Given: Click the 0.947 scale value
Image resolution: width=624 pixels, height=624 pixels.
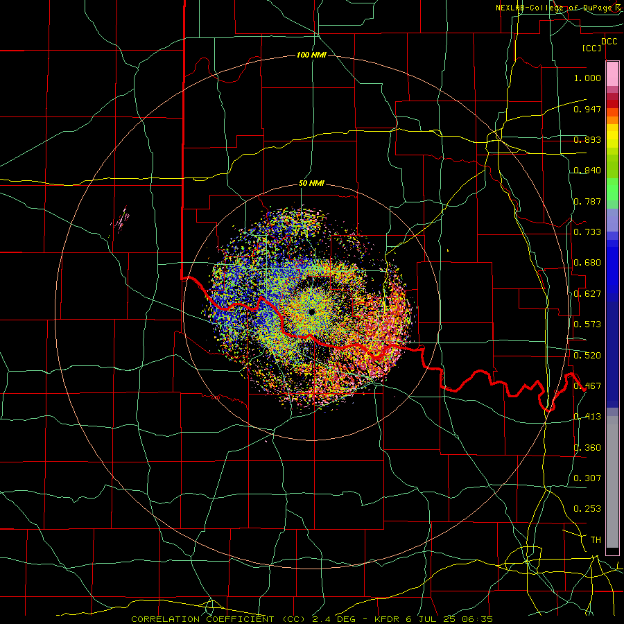Looking at the screenshot, I should [x=587, y=109].
